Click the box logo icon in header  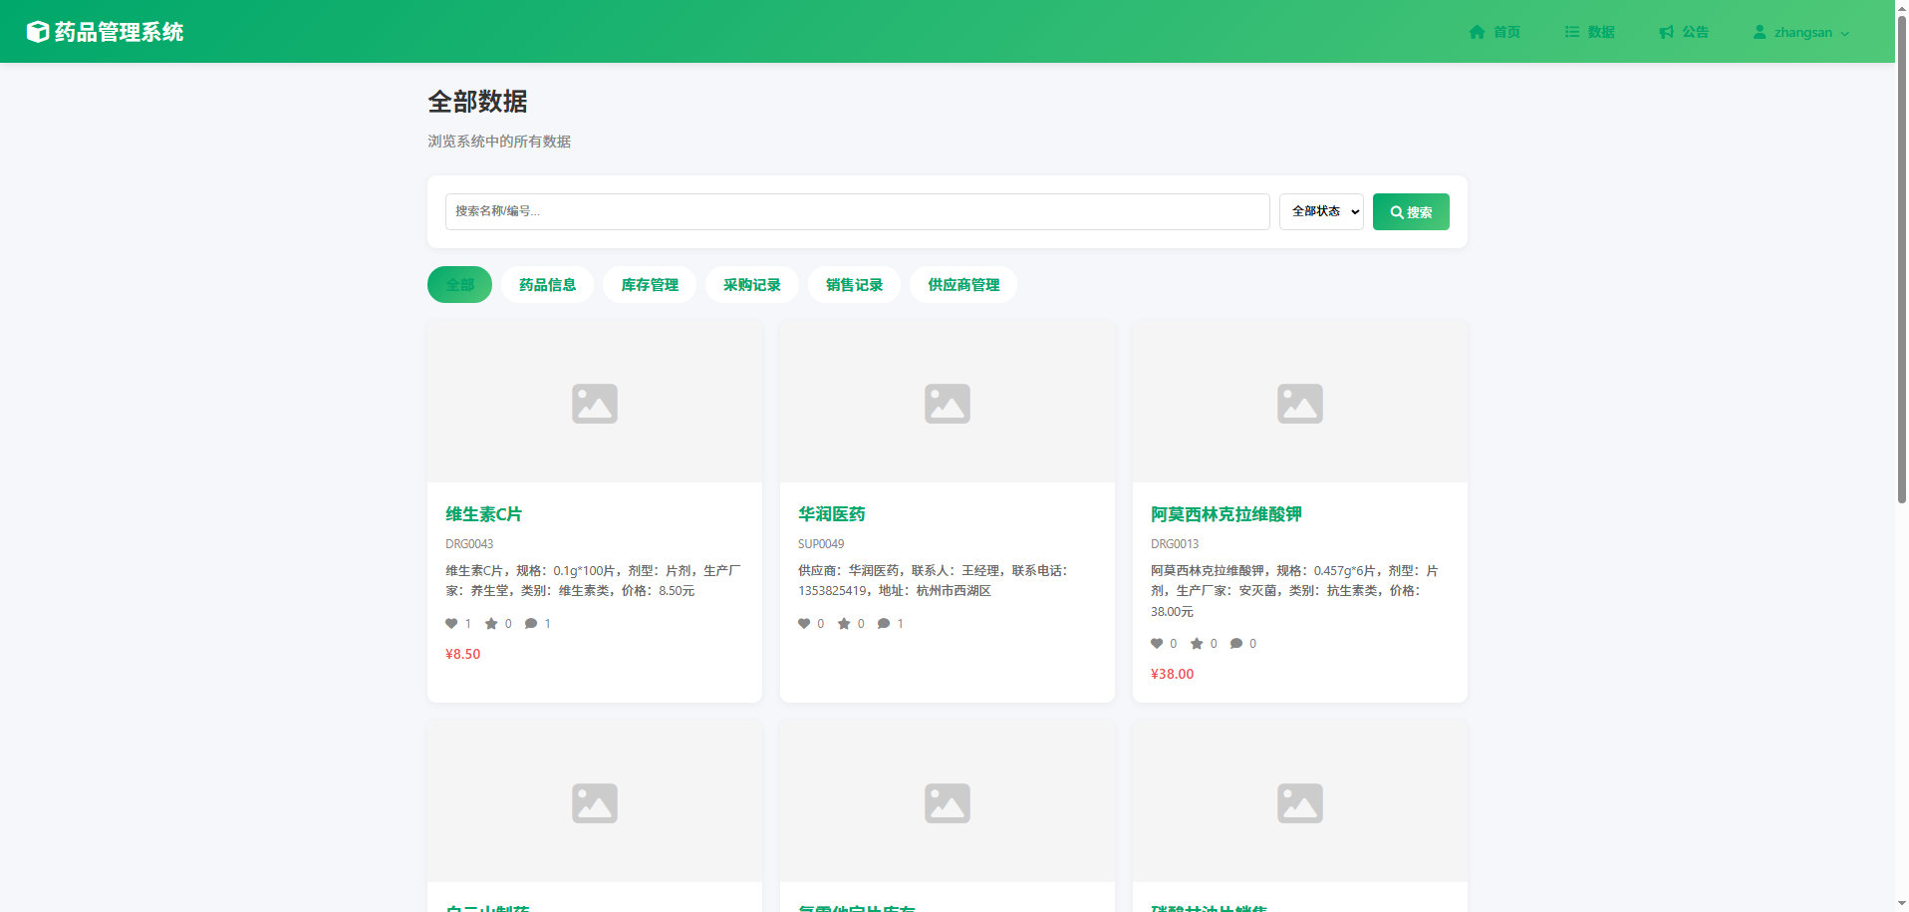(x=38, y=32)
